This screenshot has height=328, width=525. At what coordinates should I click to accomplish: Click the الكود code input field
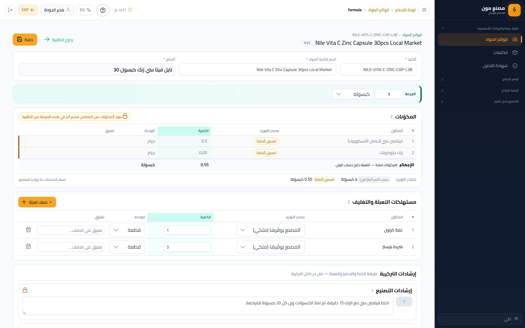(x=378, y=70)
